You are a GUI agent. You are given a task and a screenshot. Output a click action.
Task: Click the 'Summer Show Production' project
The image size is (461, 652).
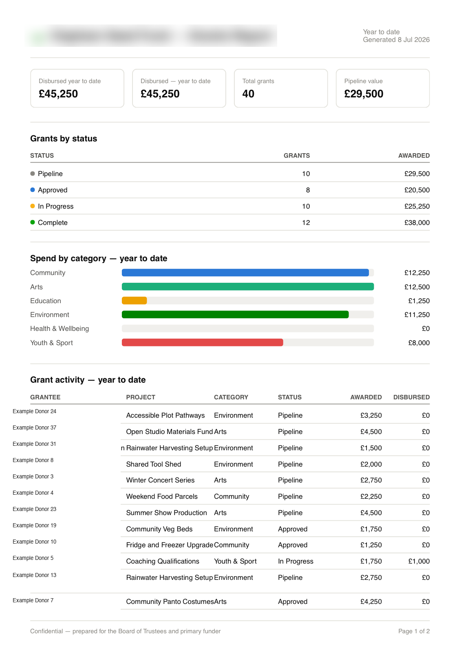pos(167,513)
